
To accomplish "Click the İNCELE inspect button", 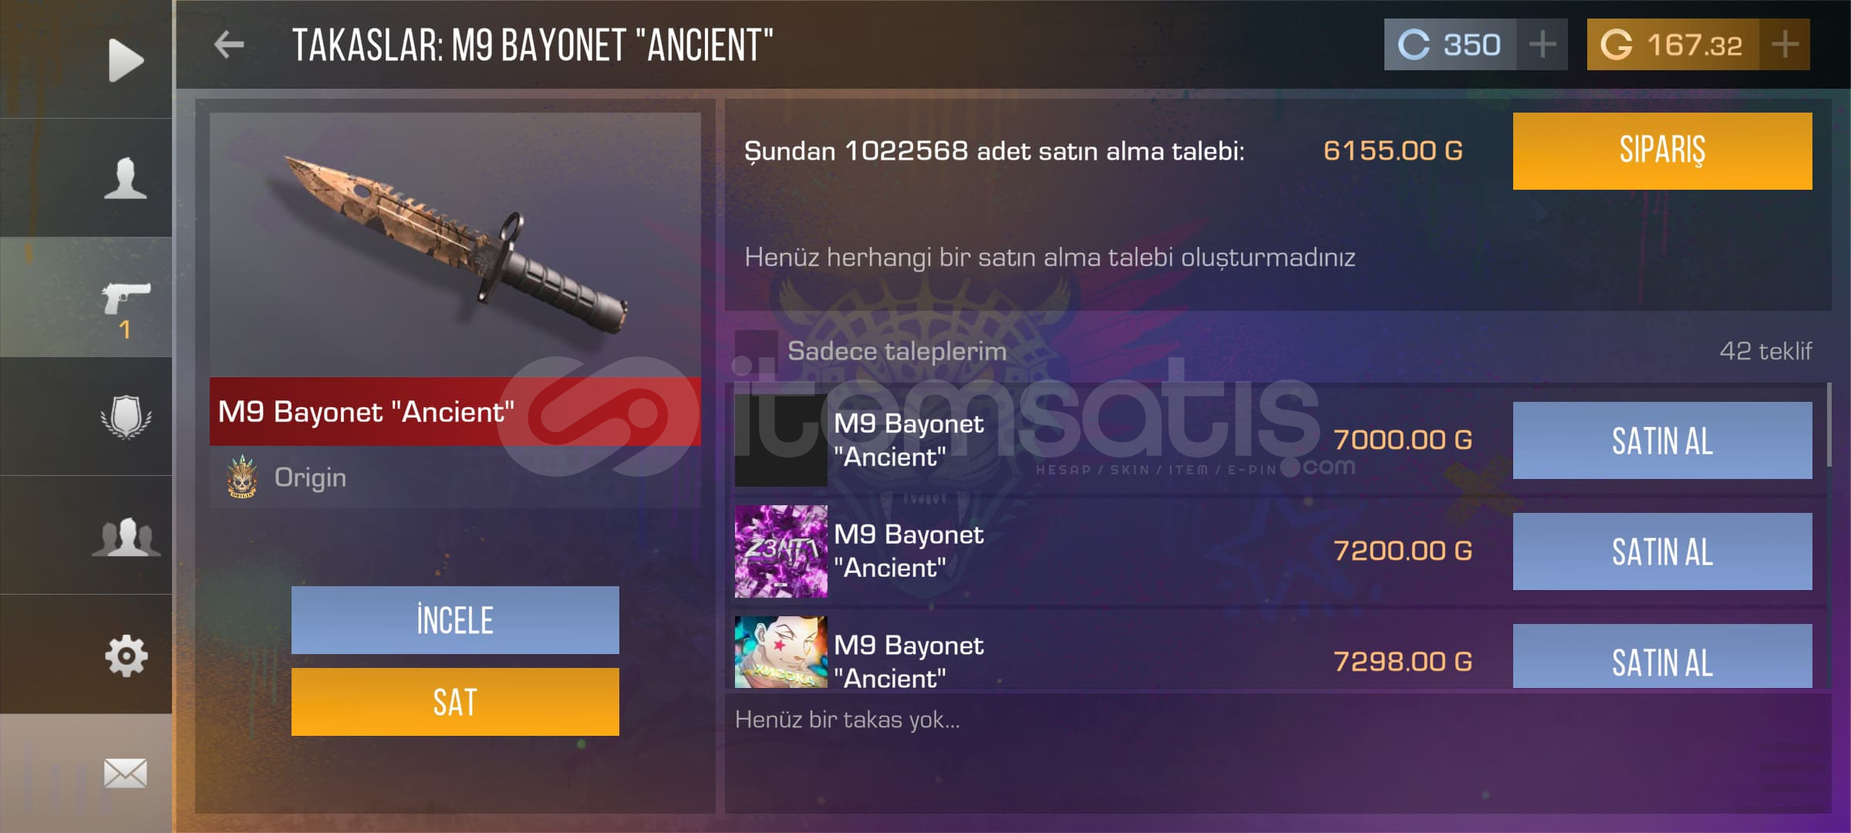I will pos(455,620).
